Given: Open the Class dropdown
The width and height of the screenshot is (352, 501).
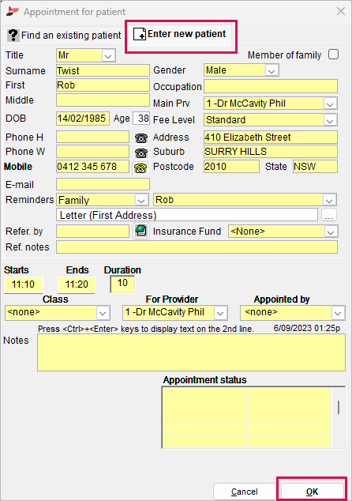Looking at the screenshot, I should coord(103,313).
